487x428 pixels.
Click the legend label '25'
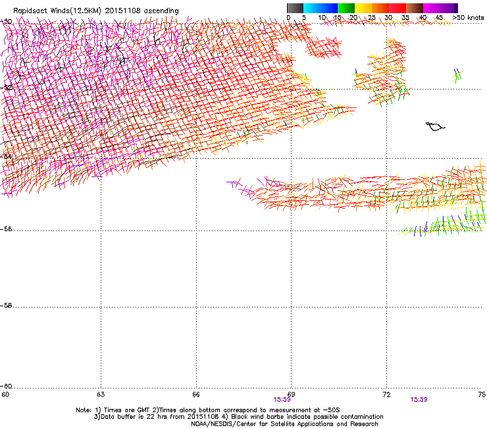372,18
